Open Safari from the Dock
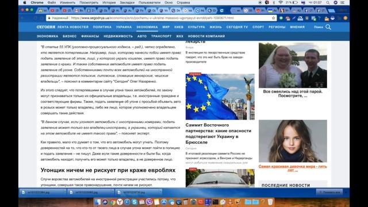368x207 pixels. [x=127, y=202]
